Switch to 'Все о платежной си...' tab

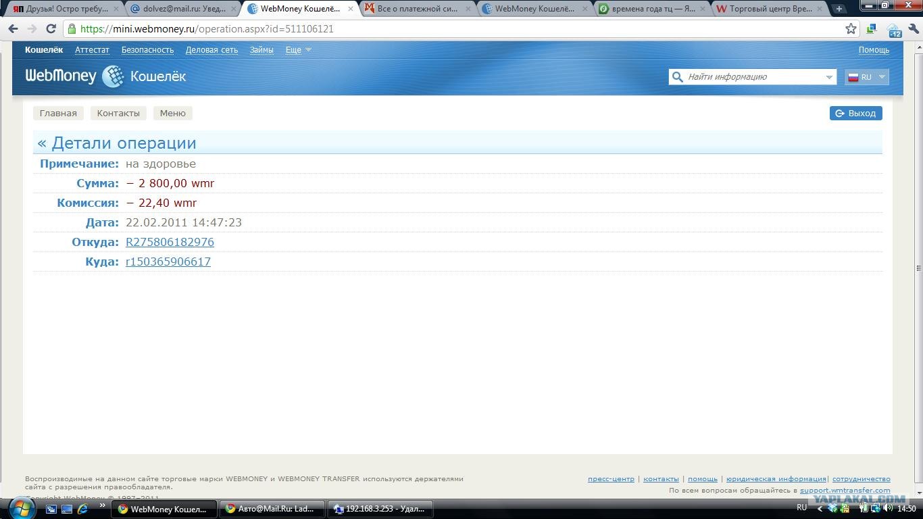click(417, 9)
